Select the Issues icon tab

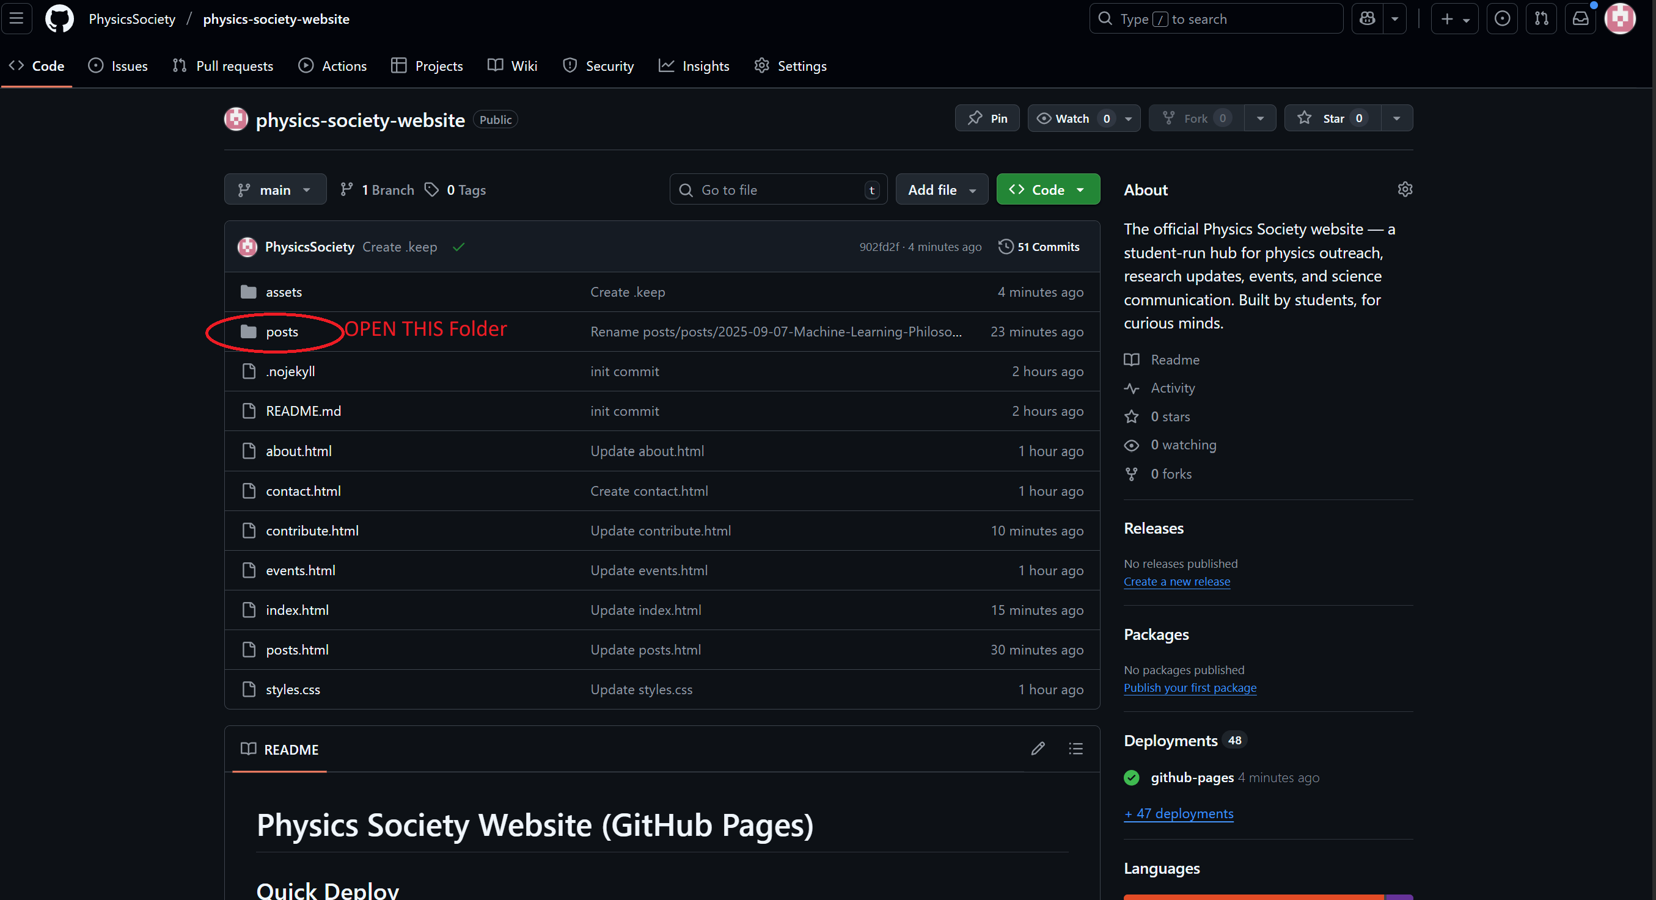click(96, 65)
